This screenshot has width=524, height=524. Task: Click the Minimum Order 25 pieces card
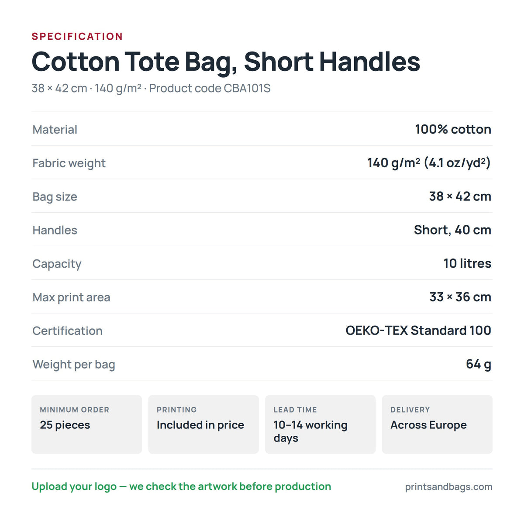(86, 424)
